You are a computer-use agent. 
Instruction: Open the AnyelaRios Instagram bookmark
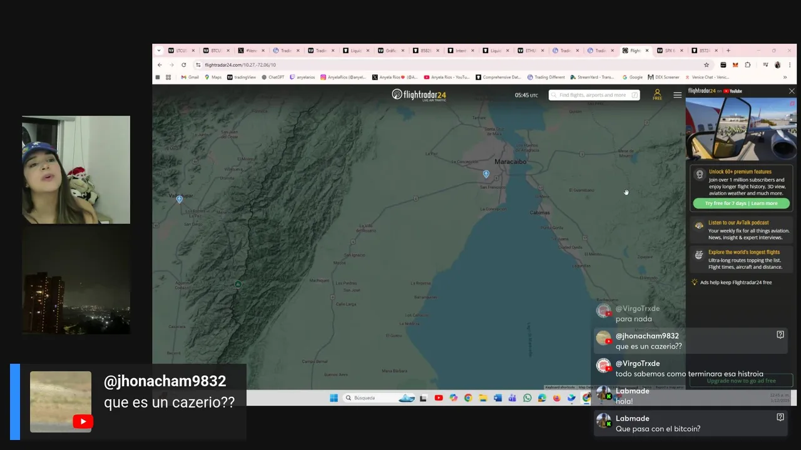pyautogui.click(x=344, y=77)
